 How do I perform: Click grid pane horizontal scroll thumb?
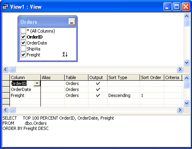pyautogui.click(x=12, y=110)
